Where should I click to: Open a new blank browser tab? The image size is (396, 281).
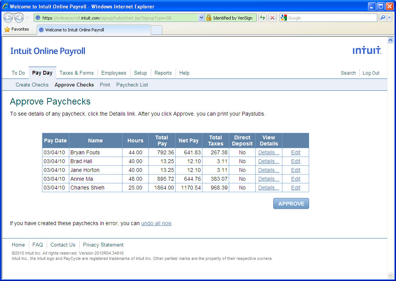tap(156, 30)
